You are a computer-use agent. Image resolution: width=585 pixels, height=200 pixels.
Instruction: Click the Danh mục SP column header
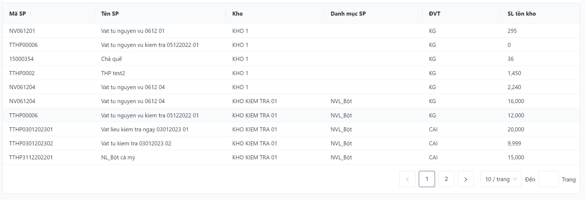click(x=348, y=14)
